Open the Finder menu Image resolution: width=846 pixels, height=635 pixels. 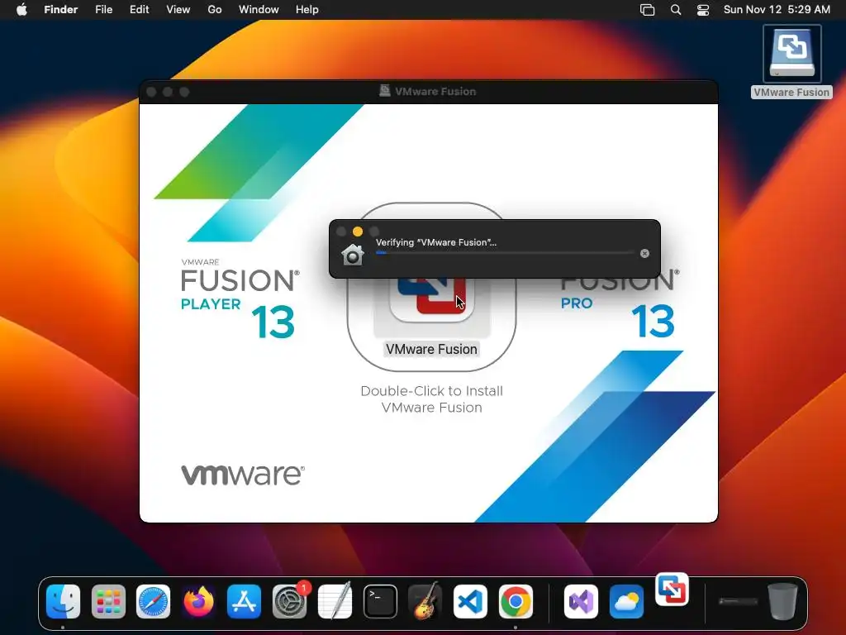tap(60, 10)
